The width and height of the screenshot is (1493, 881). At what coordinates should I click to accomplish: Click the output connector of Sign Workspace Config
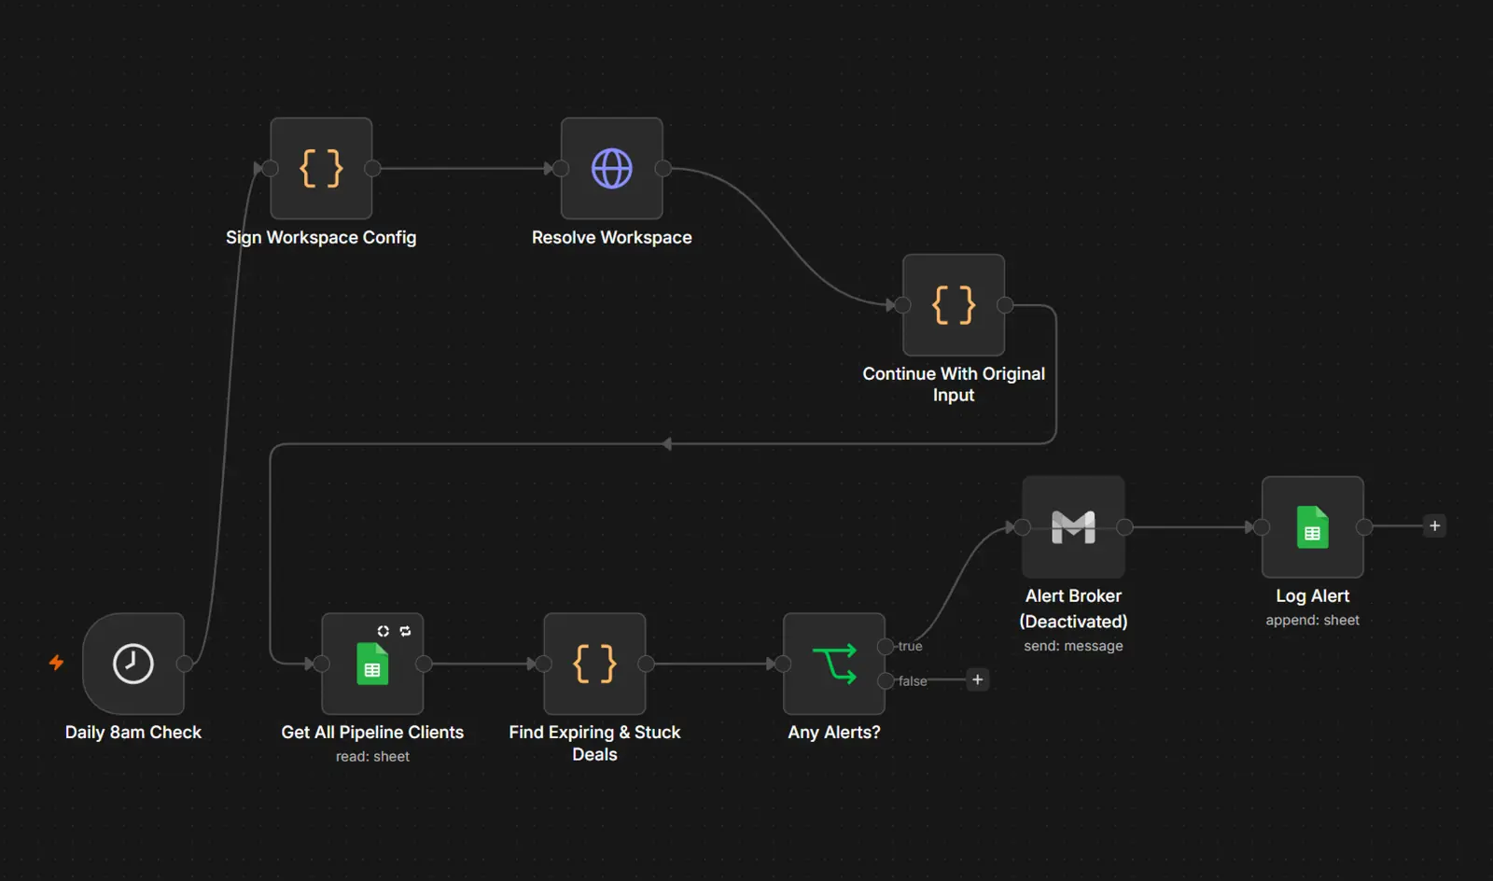[372, 169]
